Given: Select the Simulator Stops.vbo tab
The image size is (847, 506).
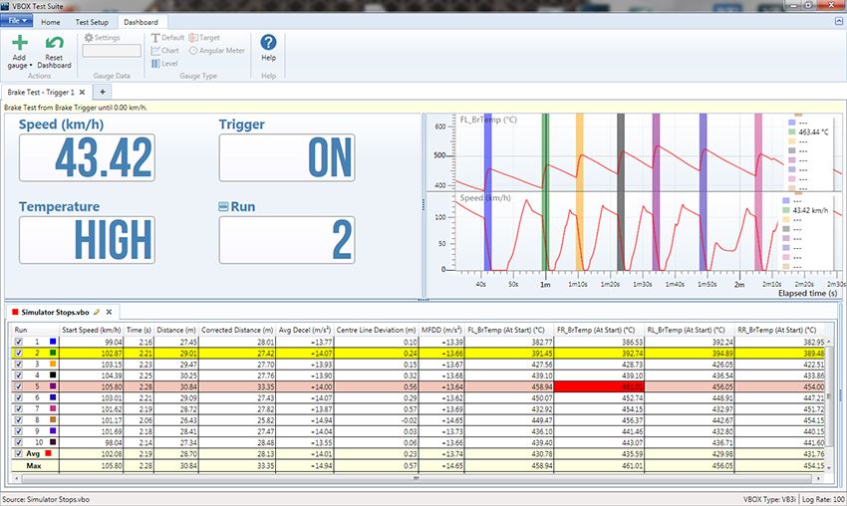Looking at the screenshot, I should (x=55, y=312).
